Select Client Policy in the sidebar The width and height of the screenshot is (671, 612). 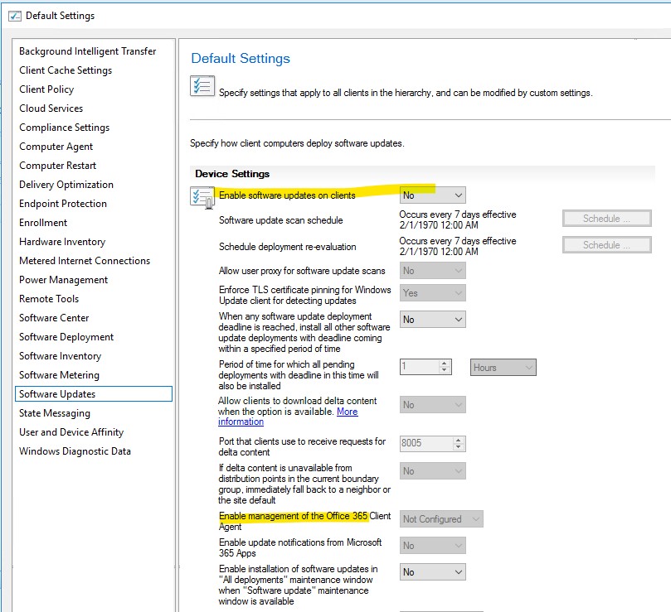(46, 89)
